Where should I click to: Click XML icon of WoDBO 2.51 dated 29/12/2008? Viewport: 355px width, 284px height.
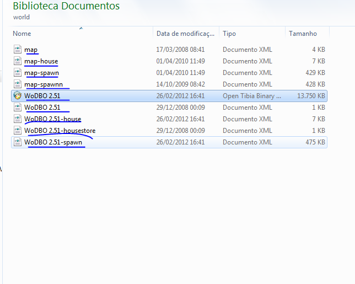(18, 107)
